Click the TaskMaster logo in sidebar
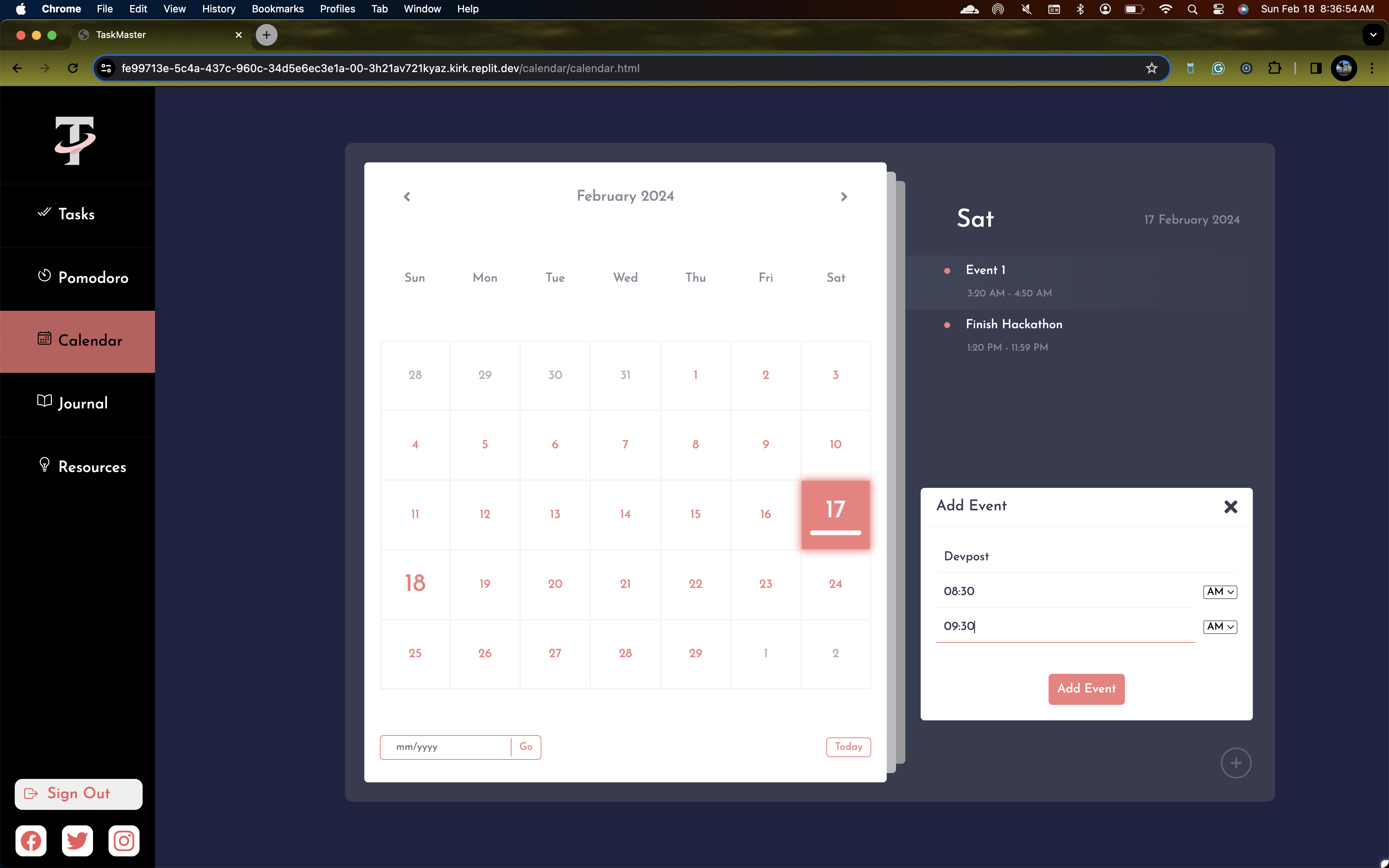This screenshot has height=868, width=1389. [x=75, y=141]
